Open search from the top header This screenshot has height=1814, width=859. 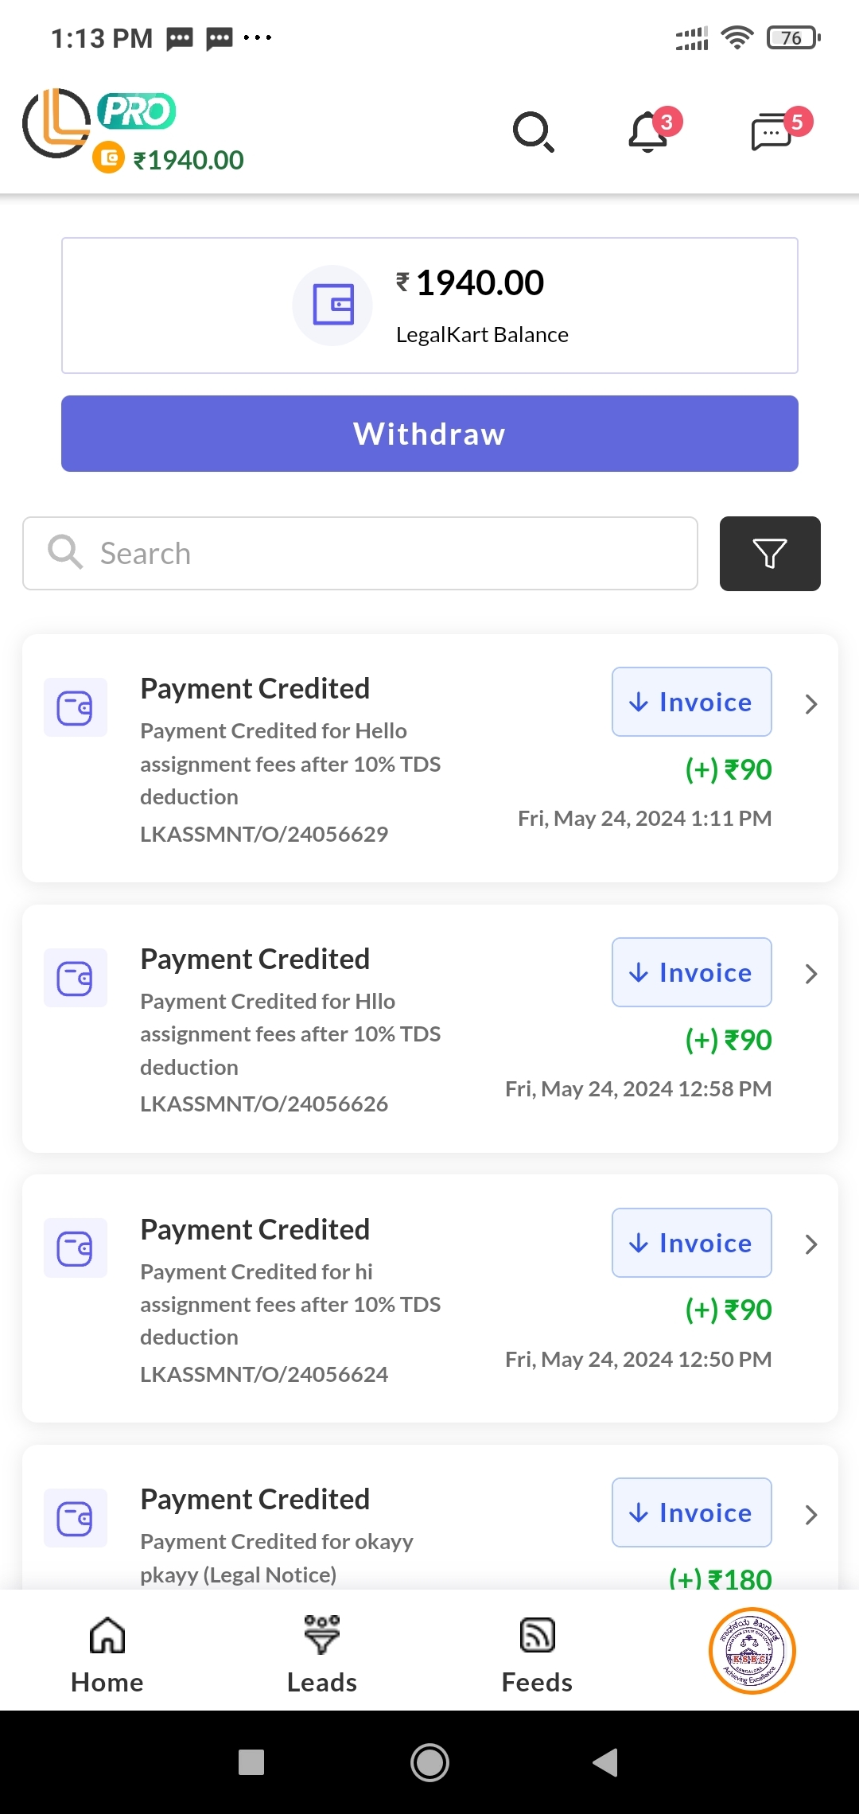533,131
